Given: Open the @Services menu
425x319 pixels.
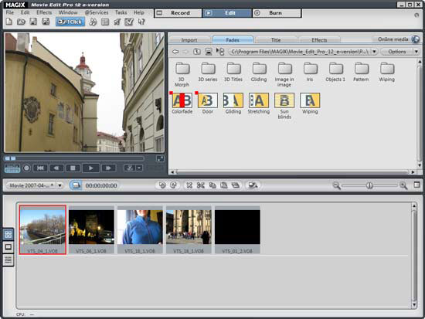Looking at the screenshot, I should [x=97, y=12].
